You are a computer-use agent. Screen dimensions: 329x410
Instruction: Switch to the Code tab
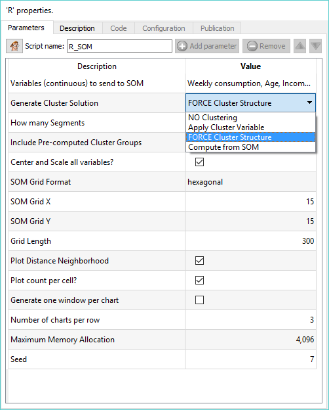click(x=119, y=28)
